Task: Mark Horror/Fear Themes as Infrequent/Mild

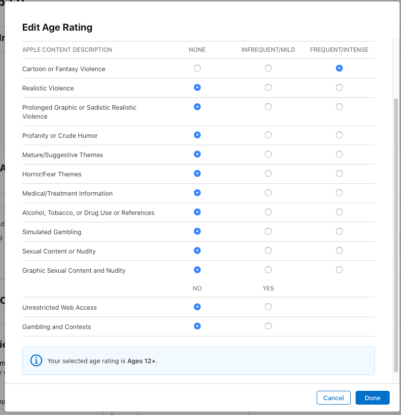Action: click(268, 173)
